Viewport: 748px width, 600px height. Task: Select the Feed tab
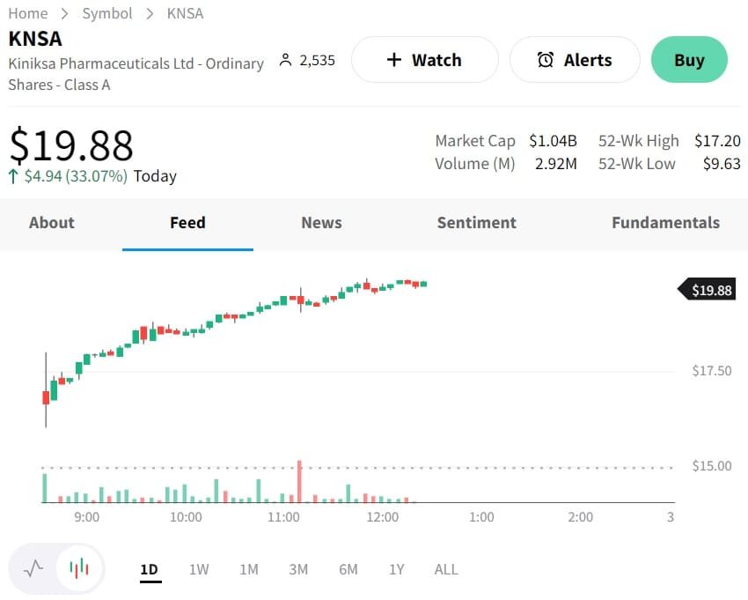click(x=187, y=223)
